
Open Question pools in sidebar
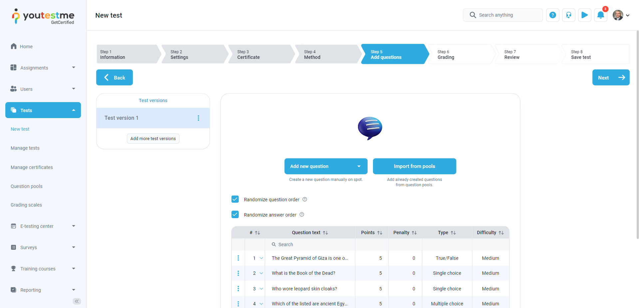(x=27, y=186)
